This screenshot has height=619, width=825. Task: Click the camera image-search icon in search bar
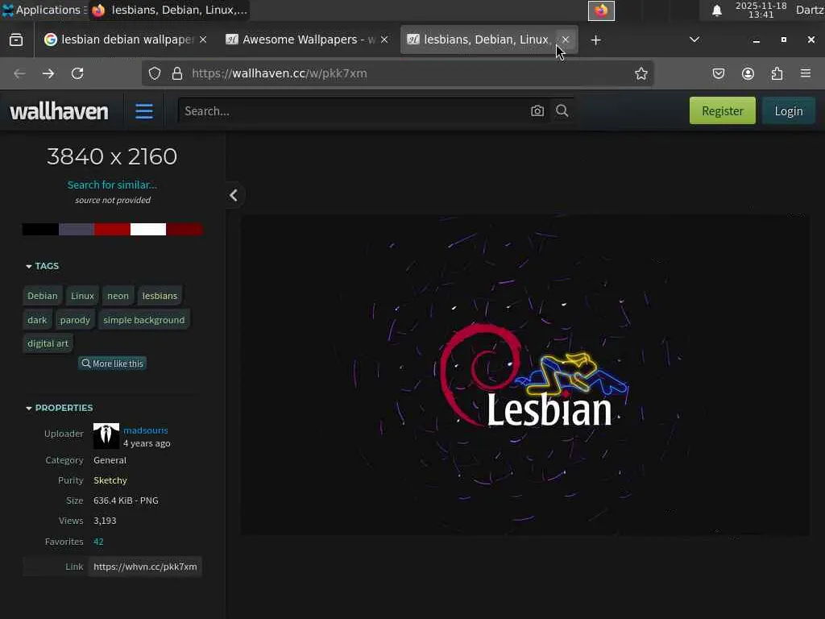(537, 111)
